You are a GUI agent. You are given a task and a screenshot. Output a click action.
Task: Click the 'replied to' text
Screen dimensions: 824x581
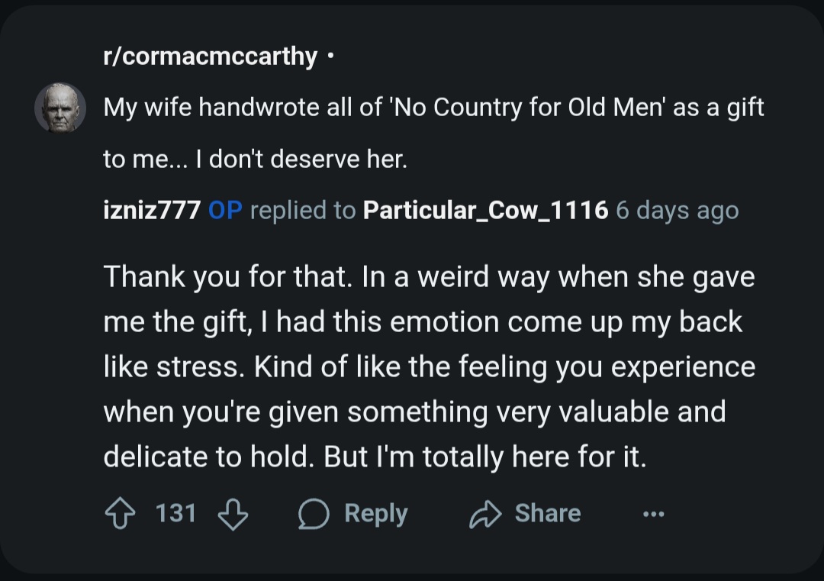[x=302, y=210]
